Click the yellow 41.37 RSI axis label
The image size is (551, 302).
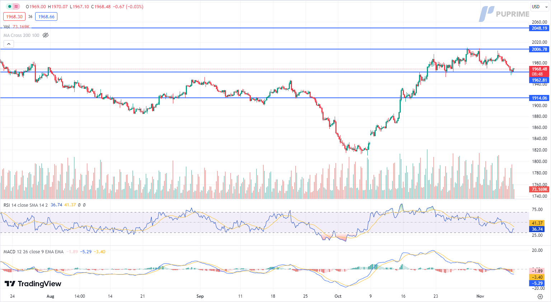pos(537,223)
